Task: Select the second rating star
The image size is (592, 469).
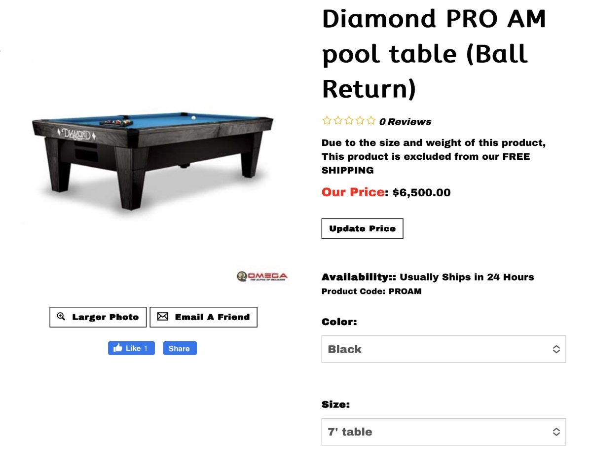Action: point(337,120)
